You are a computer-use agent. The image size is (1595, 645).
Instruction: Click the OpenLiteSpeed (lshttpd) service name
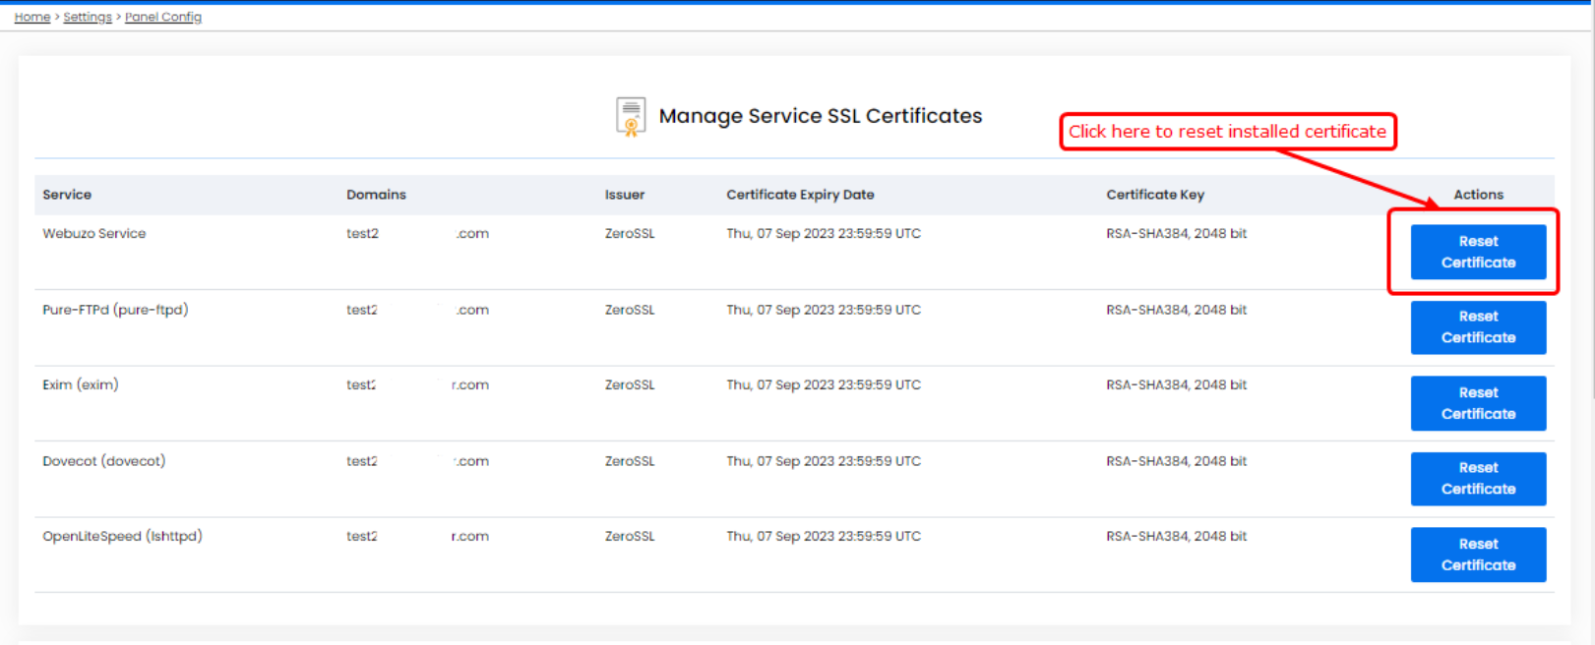click(122, 537)
